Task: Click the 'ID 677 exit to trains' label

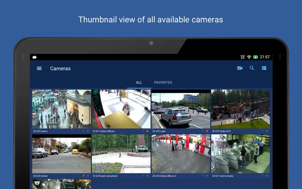Action: (223, 176)
